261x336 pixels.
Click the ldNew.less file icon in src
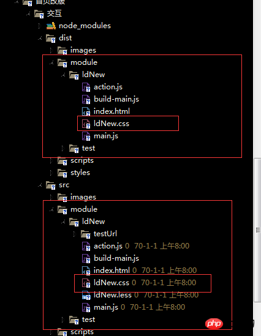click(x=86, y=295)
